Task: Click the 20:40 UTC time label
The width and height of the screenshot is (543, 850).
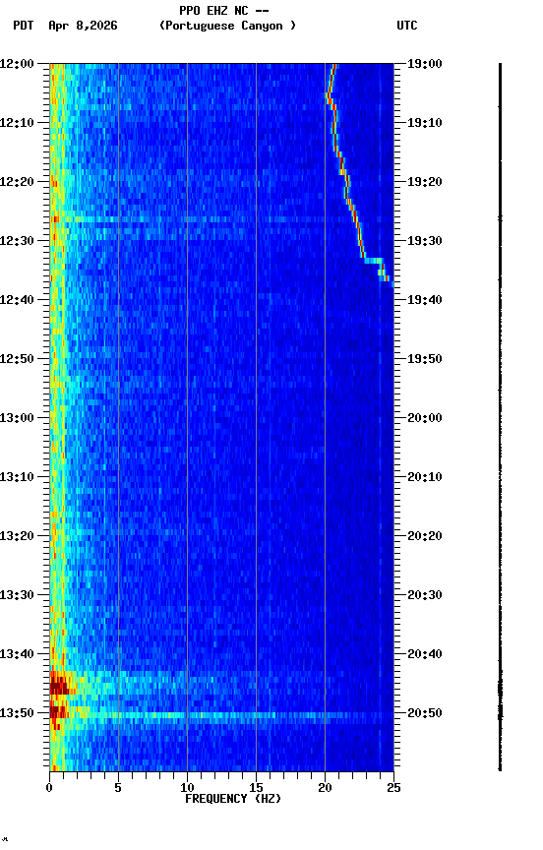Action: pyautogui.click(x=425, y=654)
